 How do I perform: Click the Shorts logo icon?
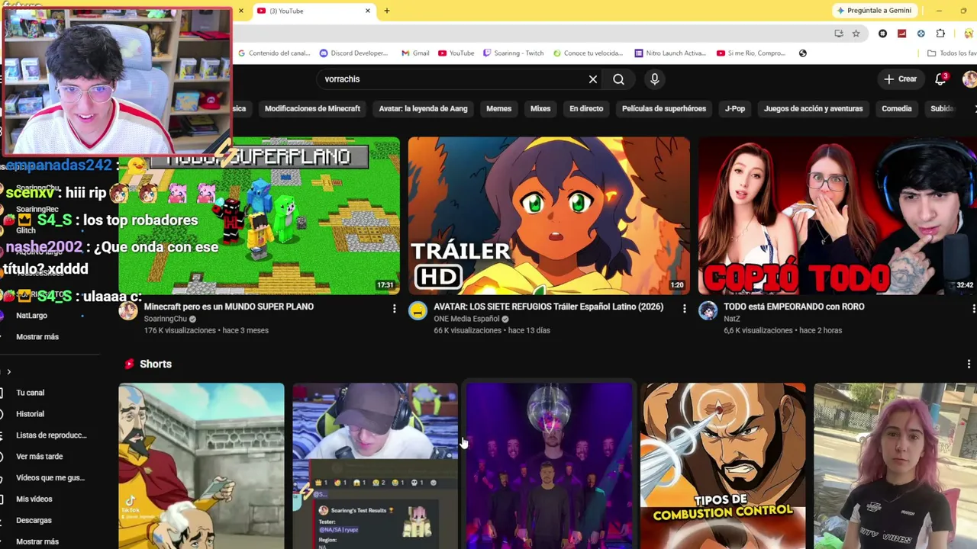[129, 364]
